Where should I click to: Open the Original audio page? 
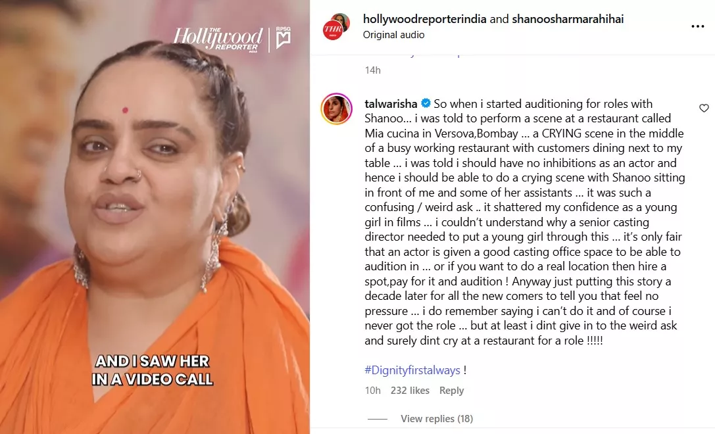click(393, 35)
